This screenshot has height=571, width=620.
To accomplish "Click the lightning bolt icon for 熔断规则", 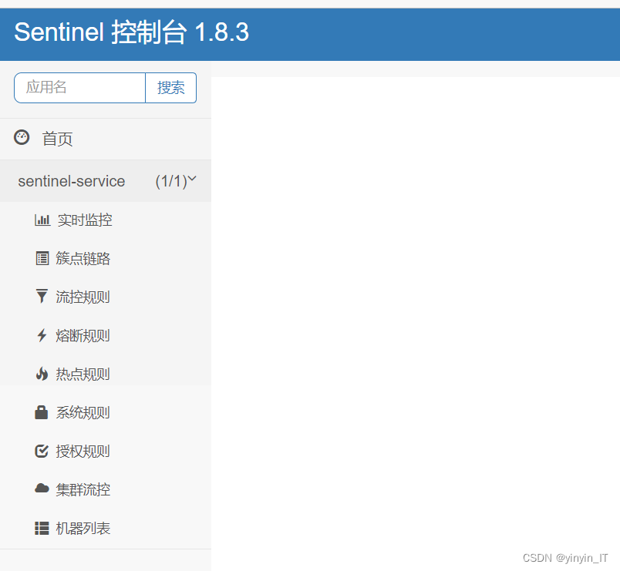I will point(42,335).
